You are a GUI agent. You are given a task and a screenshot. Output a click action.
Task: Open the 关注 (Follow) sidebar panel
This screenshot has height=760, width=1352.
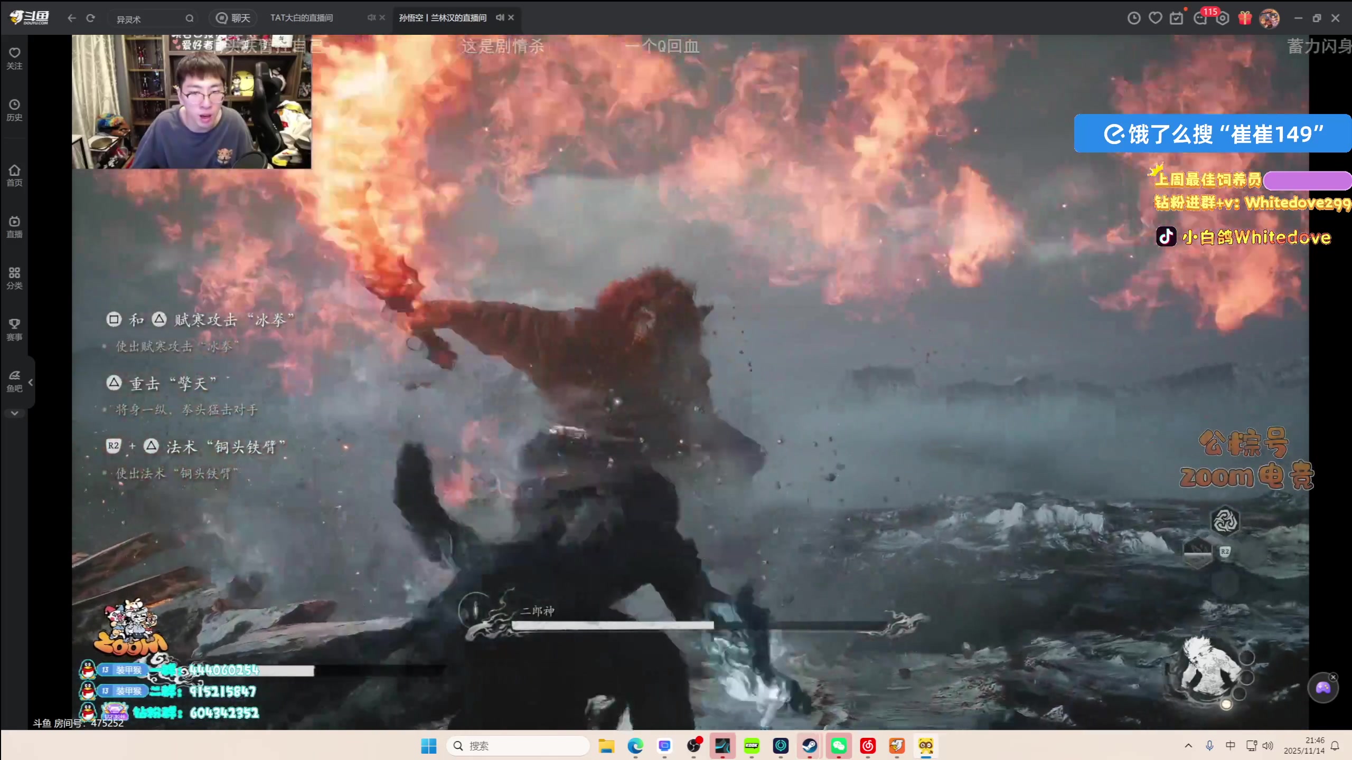[x=14, y=57]
